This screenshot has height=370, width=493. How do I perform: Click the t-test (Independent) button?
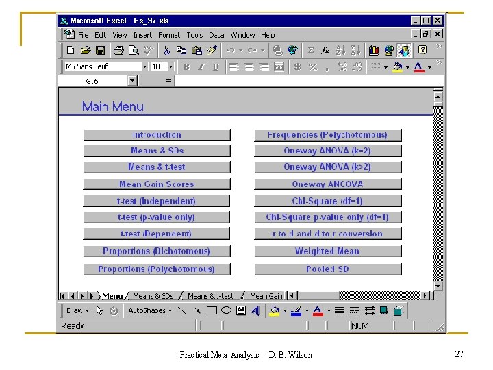point(156,201)
